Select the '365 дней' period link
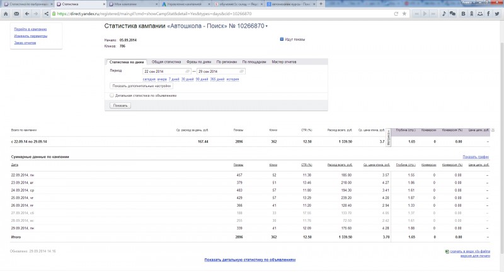Viewport: 504px width, 272px height. tap(217, 79)
